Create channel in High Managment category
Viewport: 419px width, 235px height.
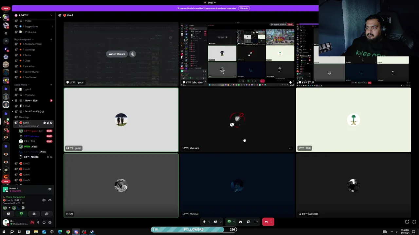pyautogui.click(x=51, y=39)
